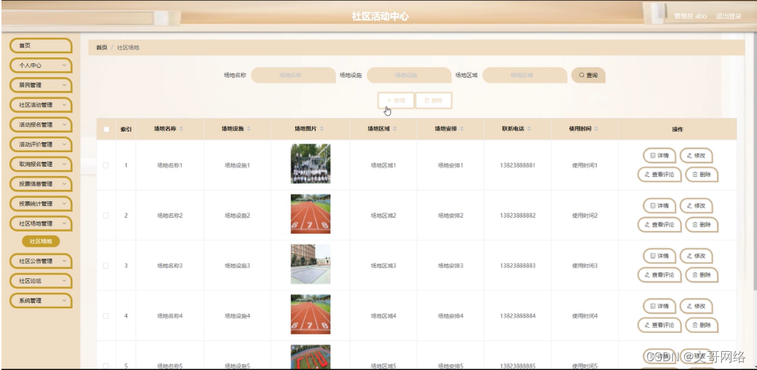757x370 pixels.
Task: Expand the 居民管理 sidebar menu
Action: coord(41,85)
